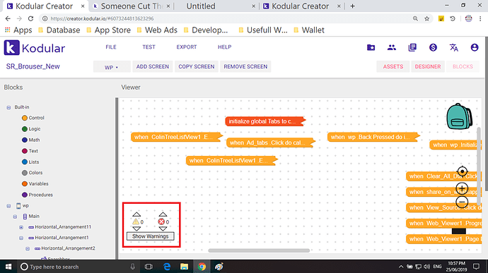Open the my projects folder icon

click(371, 47)
